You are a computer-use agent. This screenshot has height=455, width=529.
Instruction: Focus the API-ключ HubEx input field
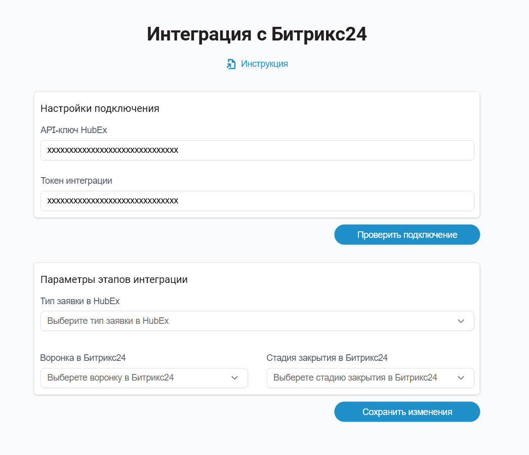(257, 150)
